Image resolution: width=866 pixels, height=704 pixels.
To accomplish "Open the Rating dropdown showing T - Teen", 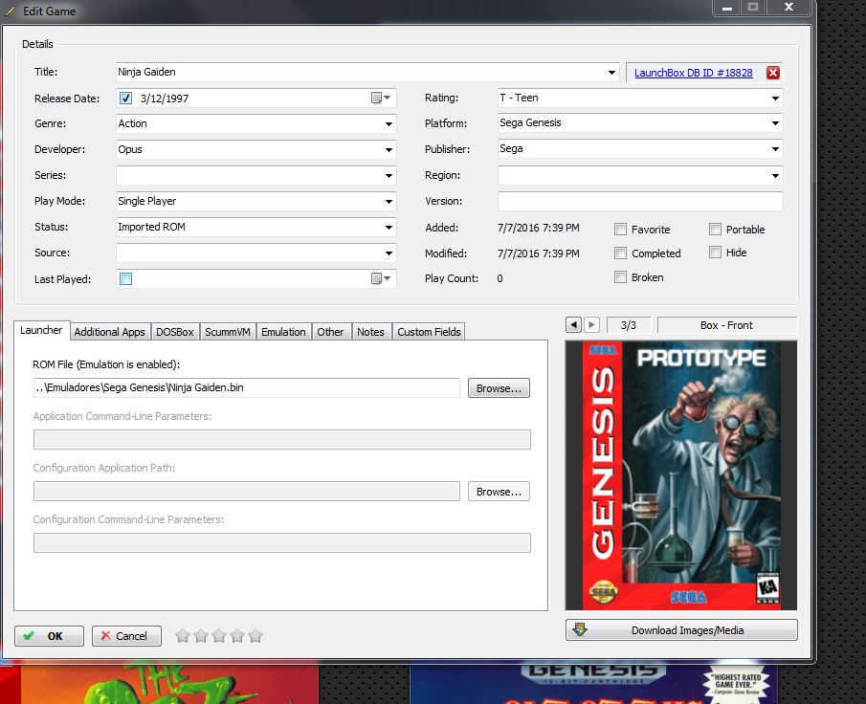I will tap(775, 99).
